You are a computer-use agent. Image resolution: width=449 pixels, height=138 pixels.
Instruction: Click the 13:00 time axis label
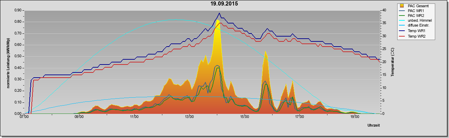(189, 117)
